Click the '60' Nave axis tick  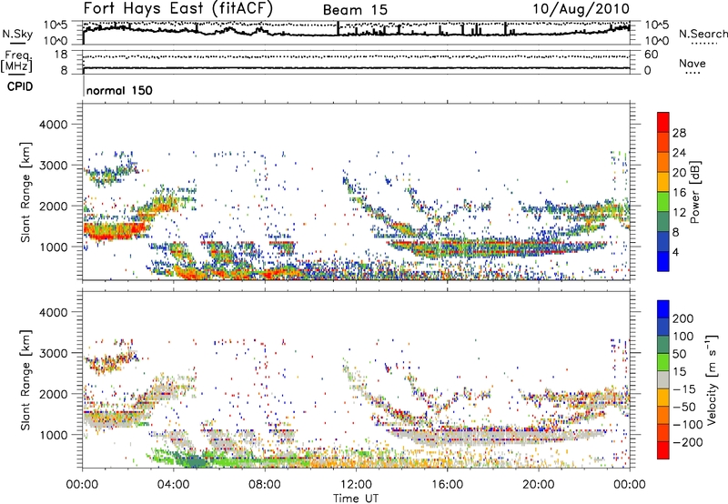pyautogui.click(x=651, y=55)
